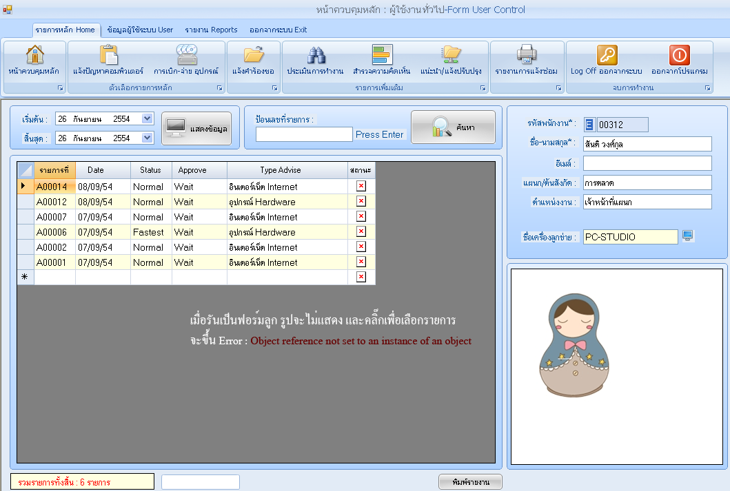Open การเบิก-จ่าย อุปกรณ์ disc drive icon
The image size is (730, 491).
186,55
